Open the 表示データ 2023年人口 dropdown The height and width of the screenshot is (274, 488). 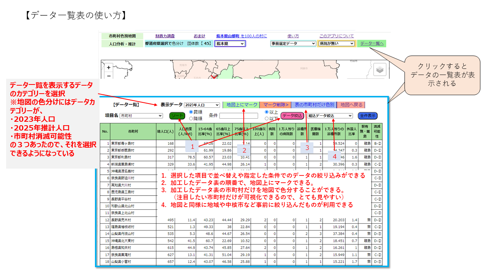tap(202, 105)
